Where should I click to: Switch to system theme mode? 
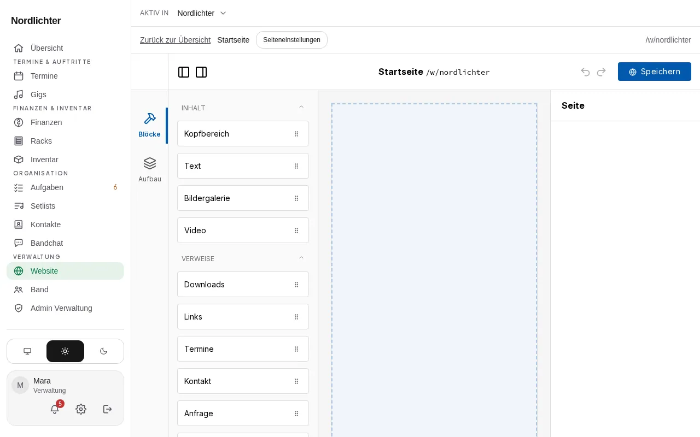tap(27, 351)
